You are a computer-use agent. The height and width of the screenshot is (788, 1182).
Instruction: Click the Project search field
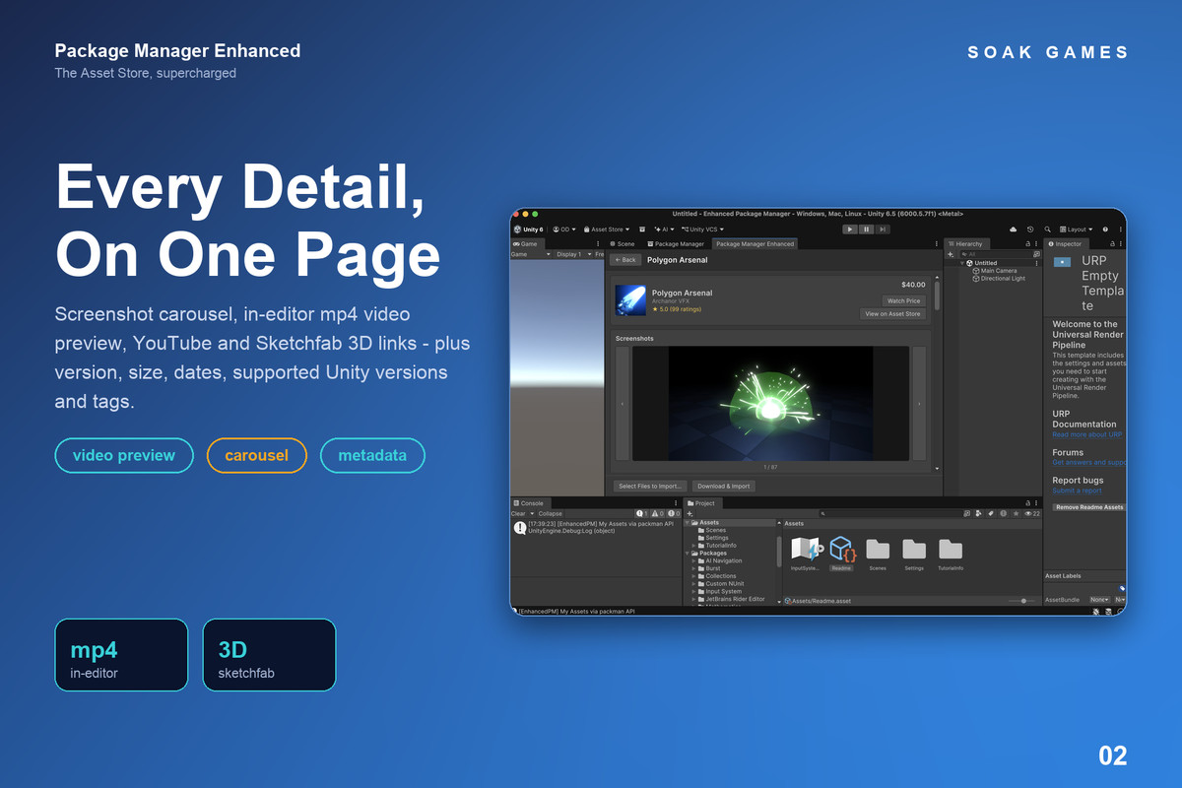(888, 514)
